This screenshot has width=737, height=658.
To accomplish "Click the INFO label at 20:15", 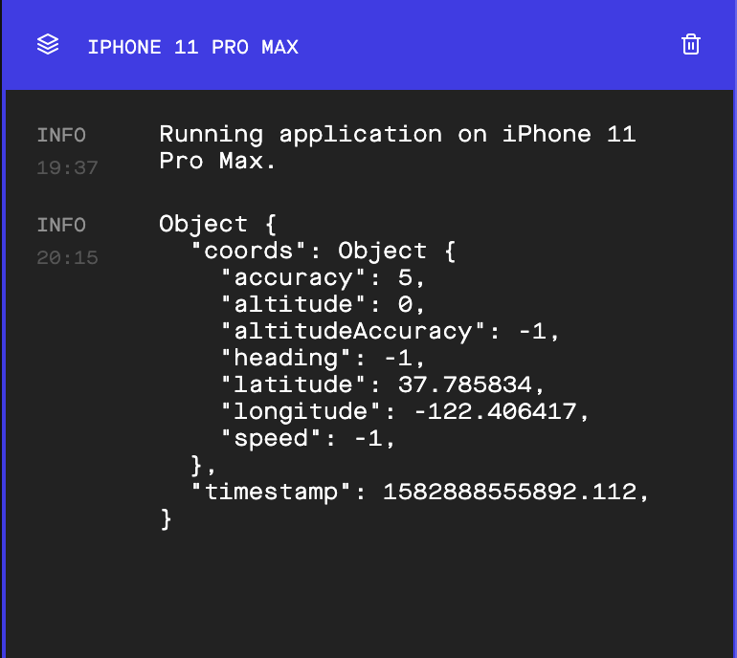I will (x=61, y=225).
